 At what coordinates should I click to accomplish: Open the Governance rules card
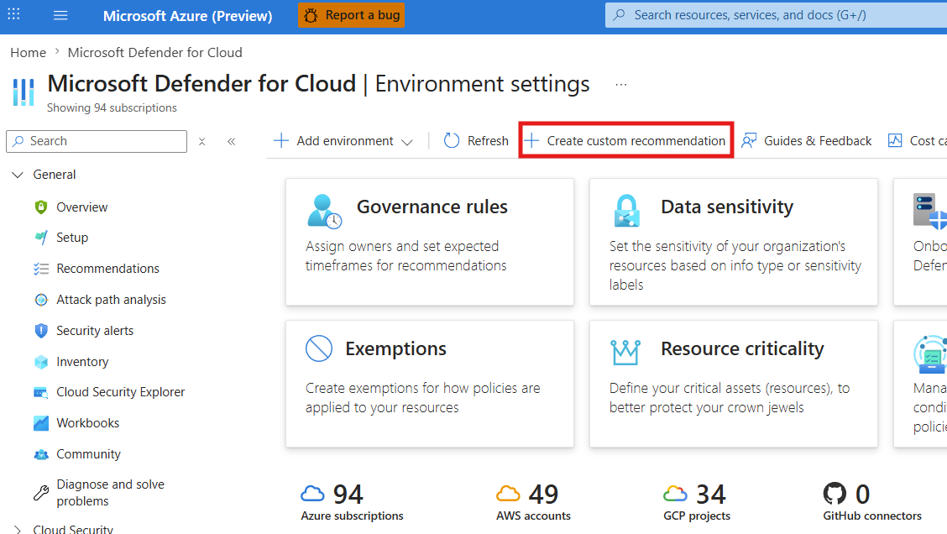(x=429, y=242)
